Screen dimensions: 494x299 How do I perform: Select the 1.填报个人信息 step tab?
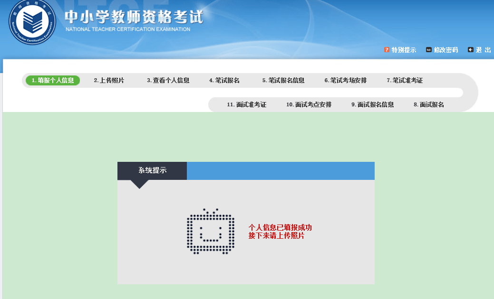52,80
